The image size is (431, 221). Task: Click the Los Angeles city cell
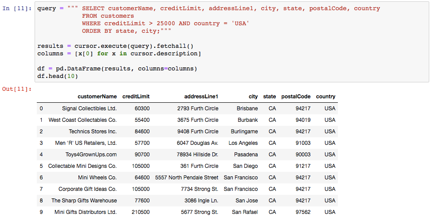(243, 143)
